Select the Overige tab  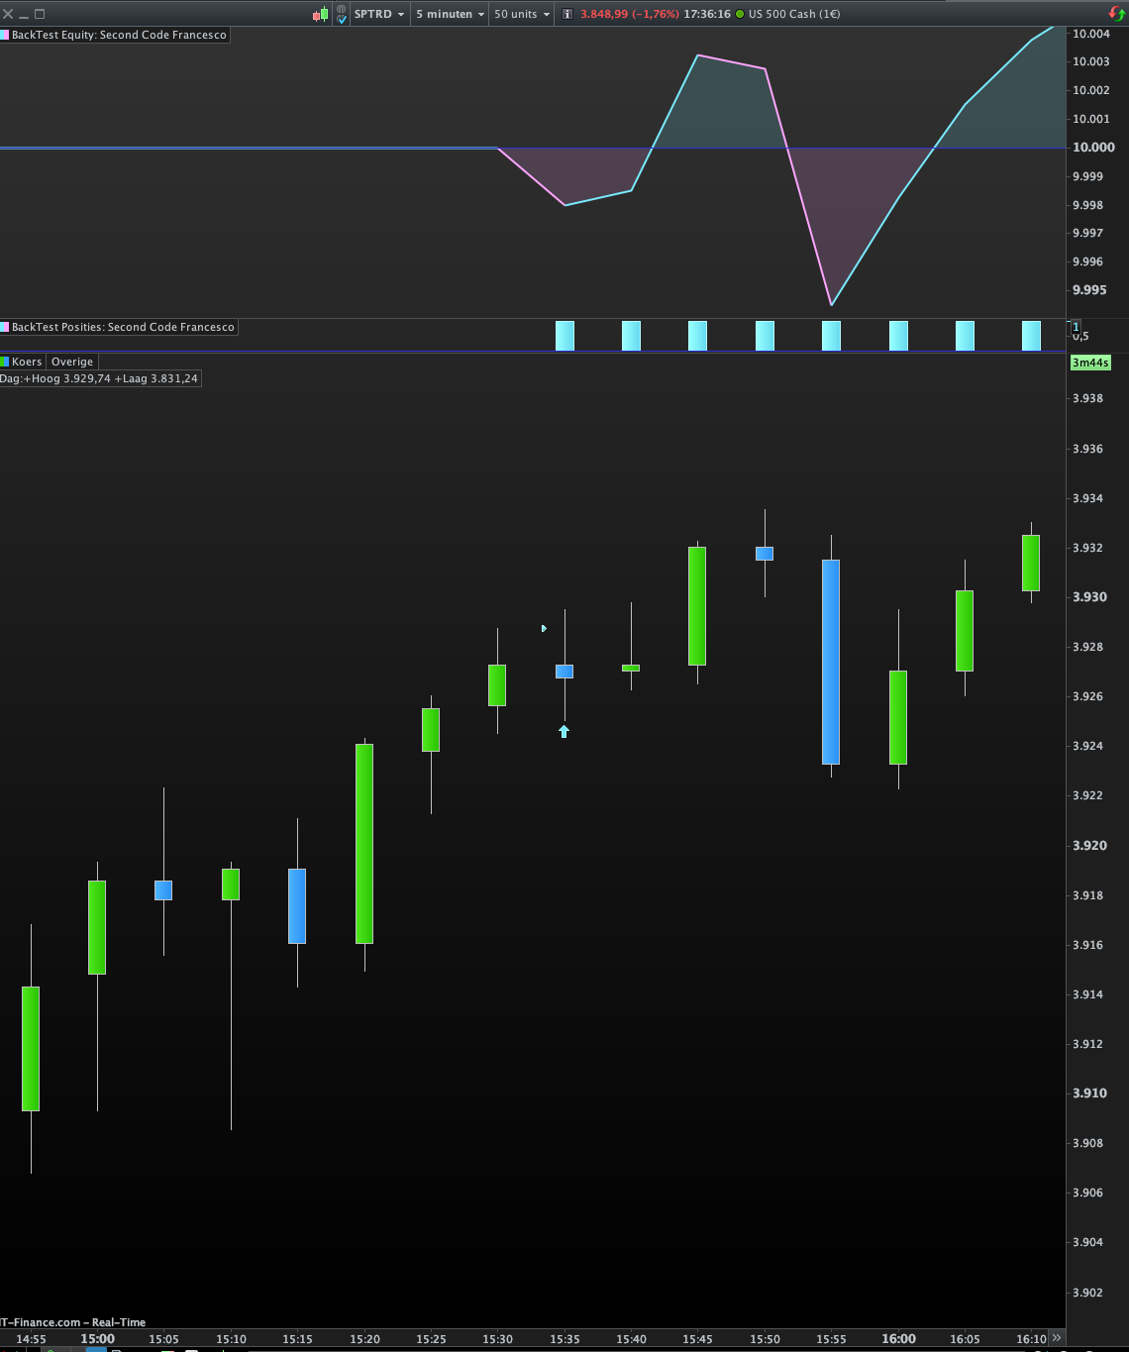point(72,362)
